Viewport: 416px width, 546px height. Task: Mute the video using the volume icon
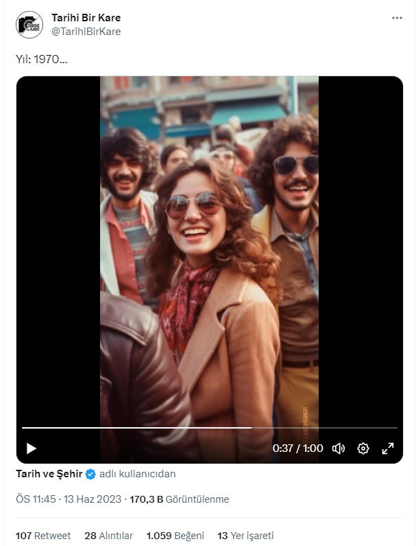click(x=339, y=448)
